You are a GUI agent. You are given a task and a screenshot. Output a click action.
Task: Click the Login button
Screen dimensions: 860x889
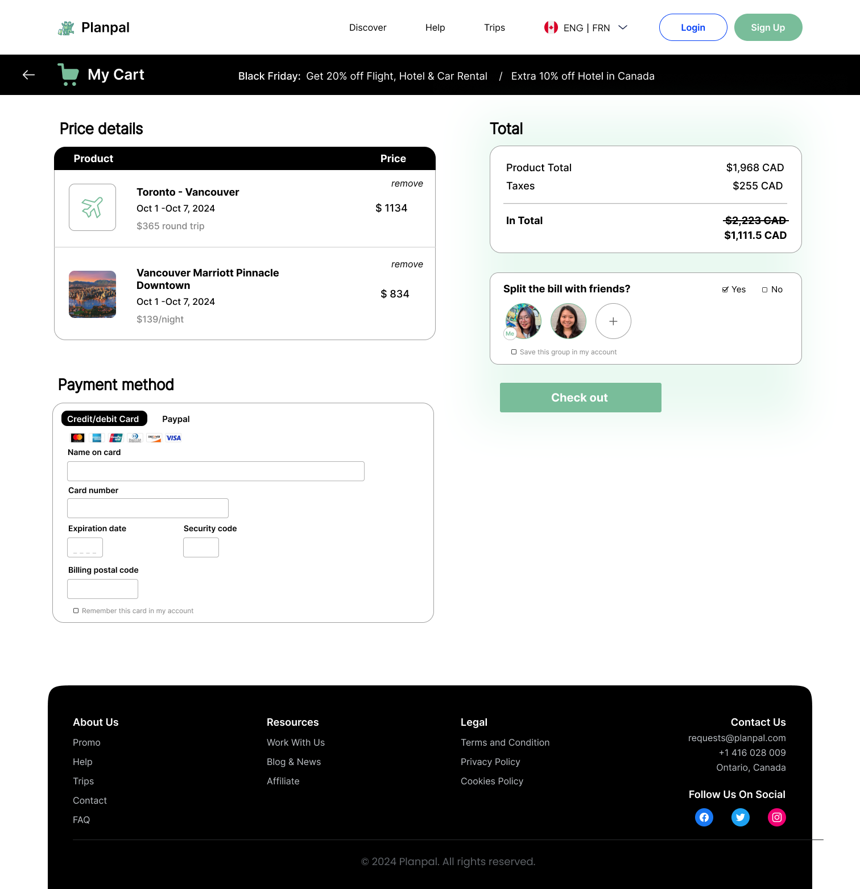click(x=693, y=27)
